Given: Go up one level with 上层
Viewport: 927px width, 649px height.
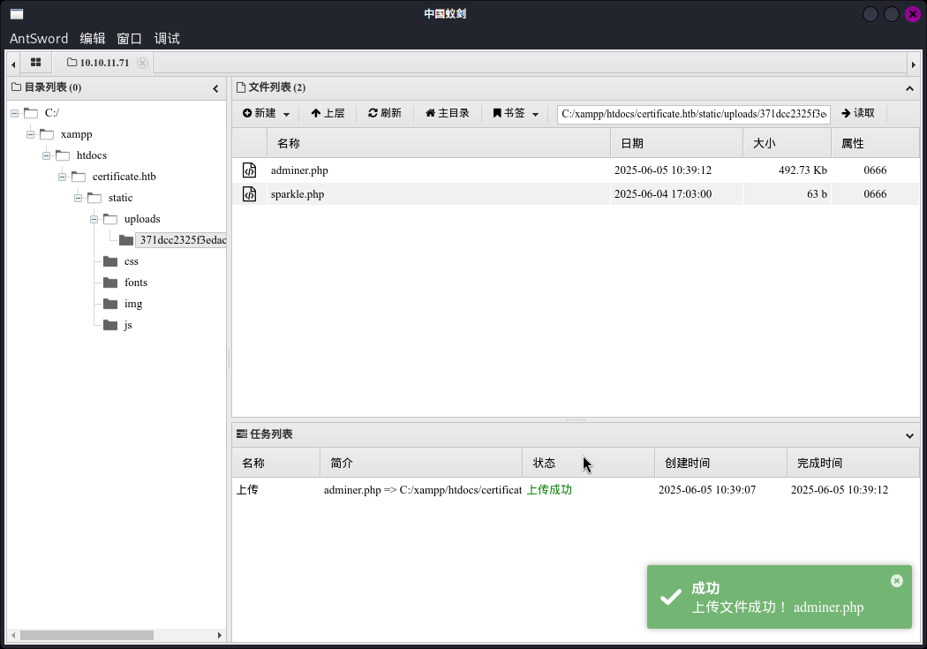Looking at the screenshot, I should click(328, 113).
